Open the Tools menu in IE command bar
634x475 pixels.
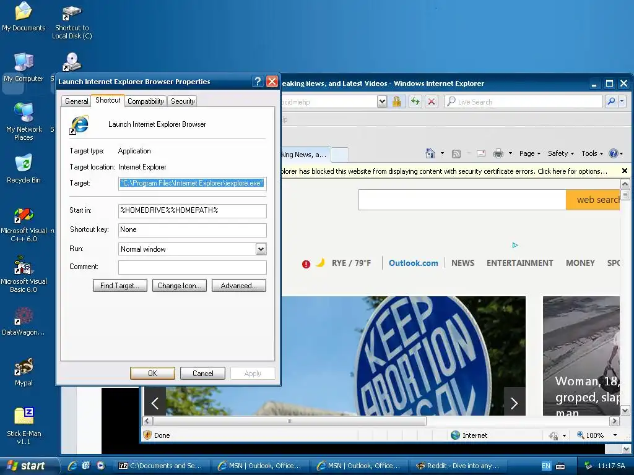click(593, 153)
